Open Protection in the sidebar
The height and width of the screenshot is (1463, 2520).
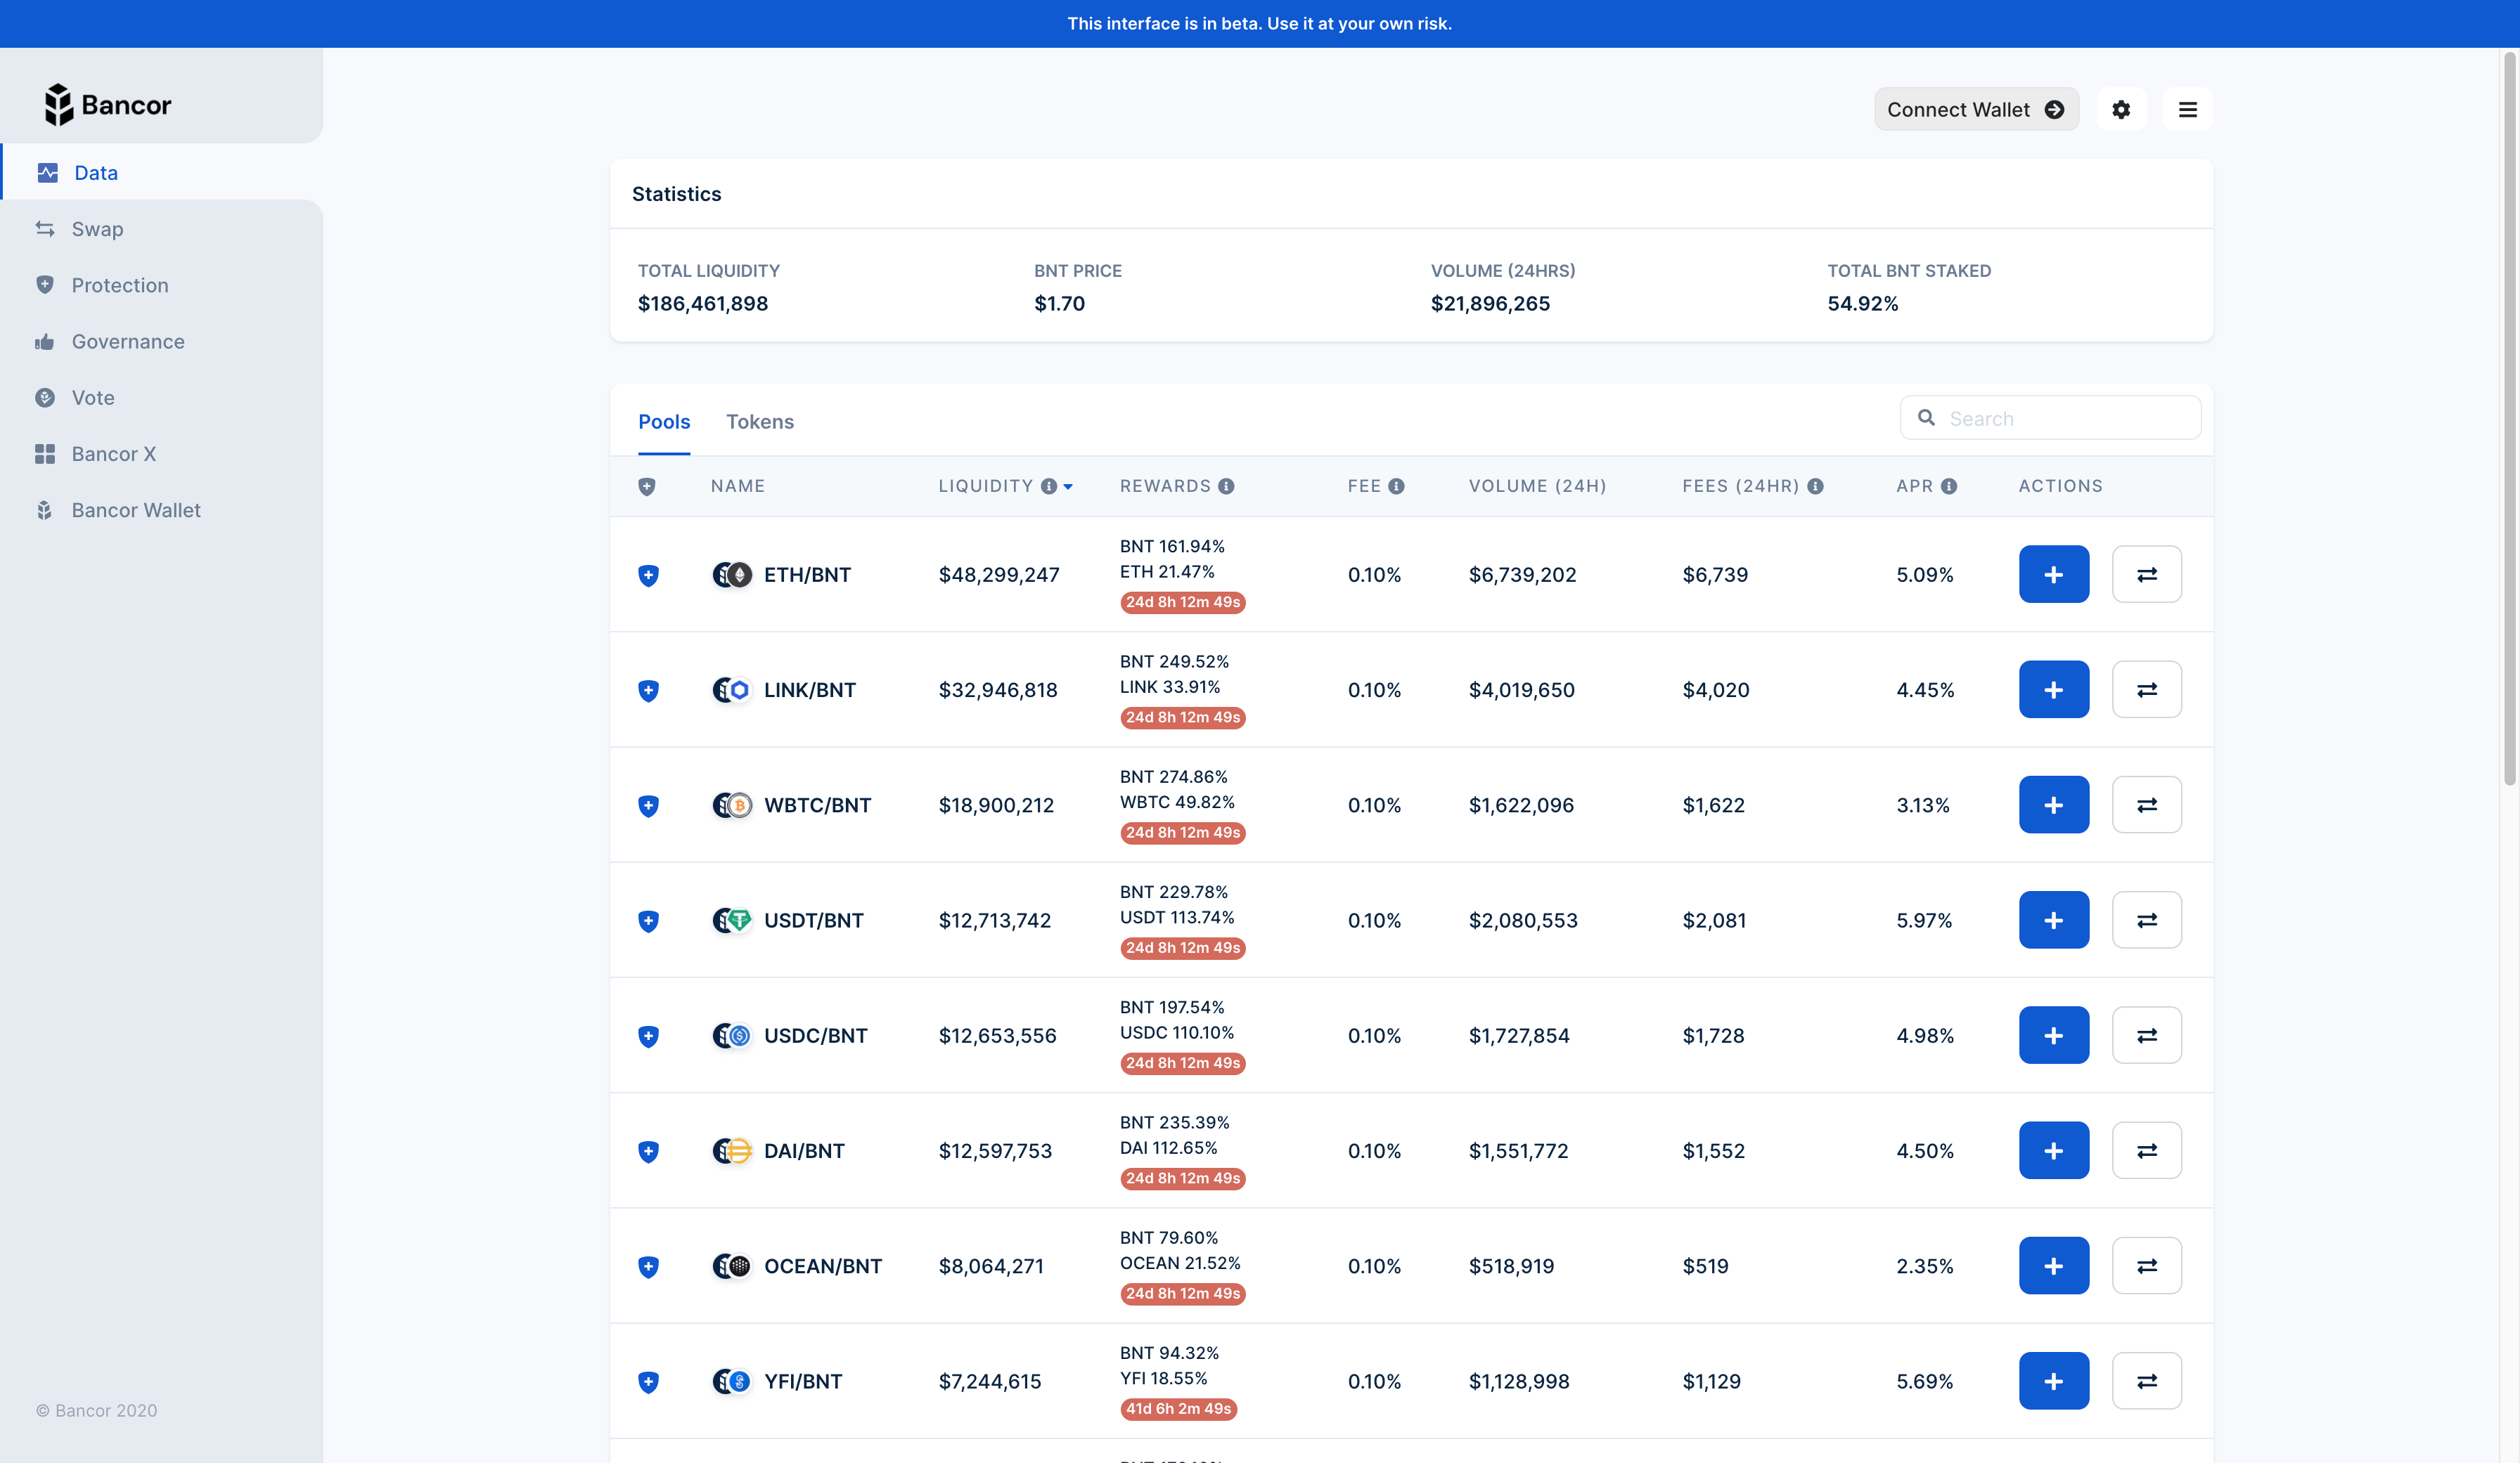coord(162,285)
